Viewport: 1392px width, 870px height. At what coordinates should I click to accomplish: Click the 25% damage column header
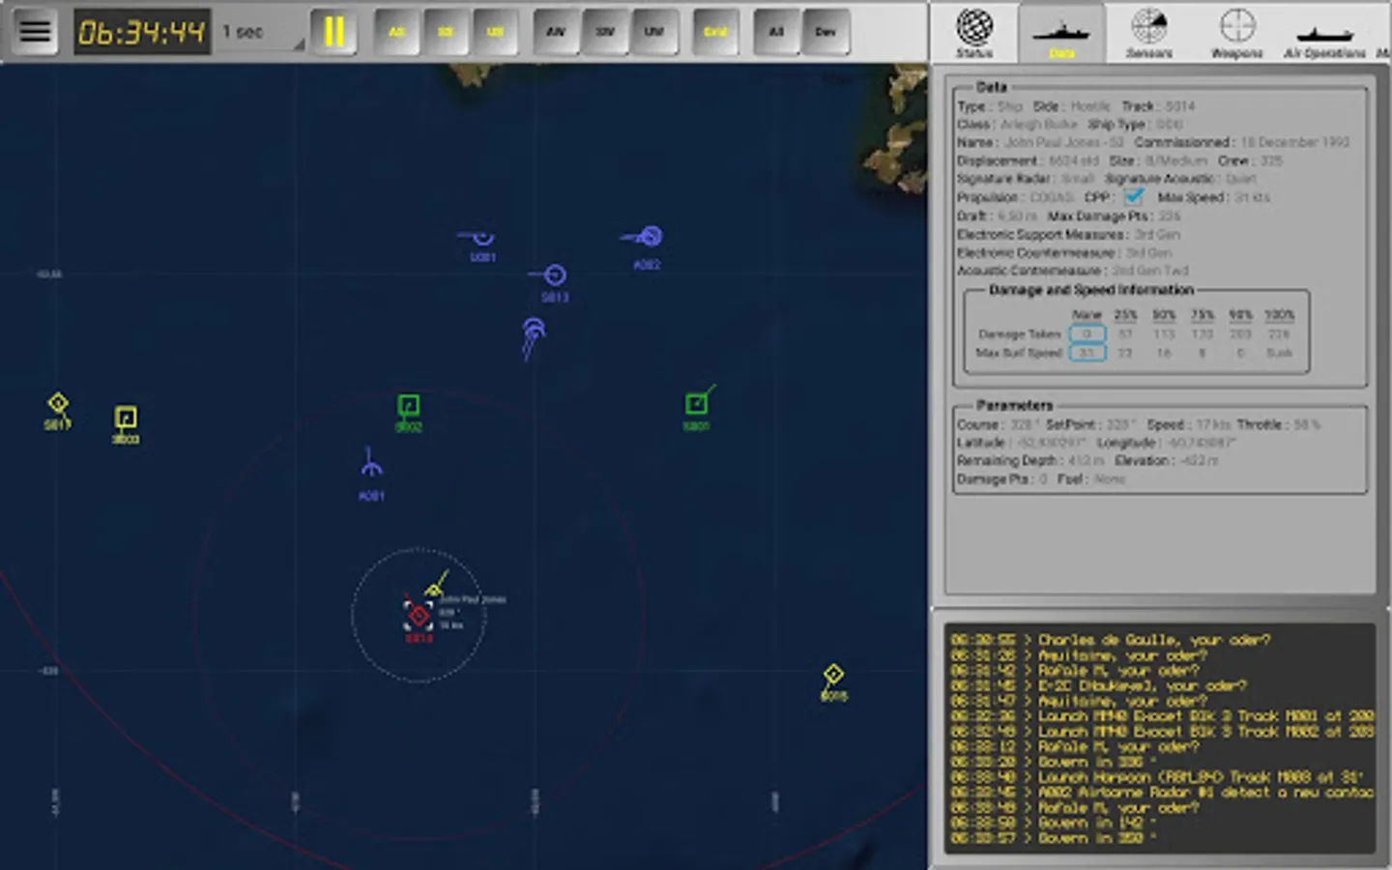1125,315
